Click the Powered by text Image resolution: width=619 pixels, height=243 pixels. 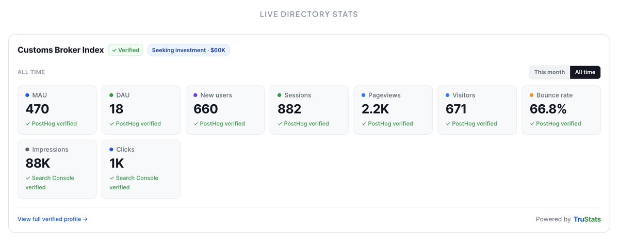coord(553,219)
